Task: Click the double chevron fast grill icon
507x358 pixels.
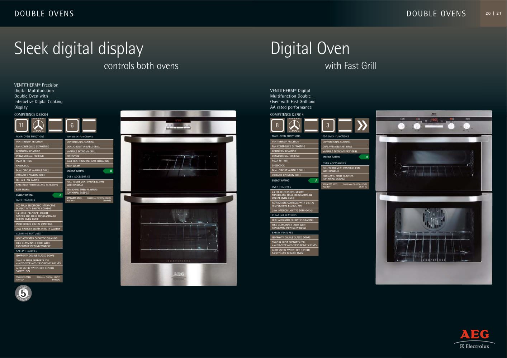Action: [x=362, y=125]
